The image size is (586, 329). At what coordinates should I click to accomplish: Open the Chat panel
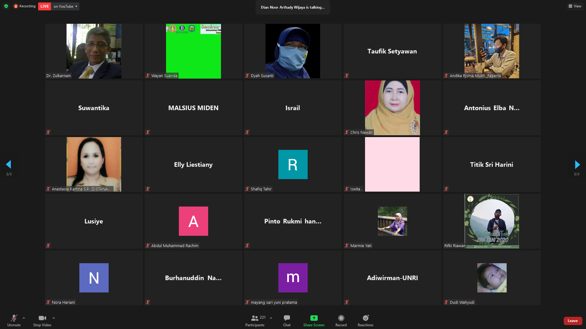[x=287, y=321]
